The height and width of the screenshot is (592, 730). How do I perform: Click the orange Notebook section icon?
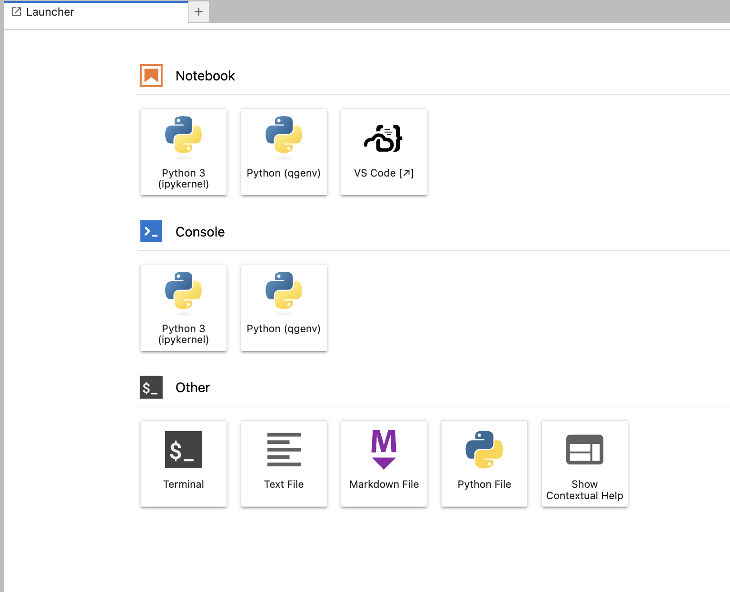151,76
